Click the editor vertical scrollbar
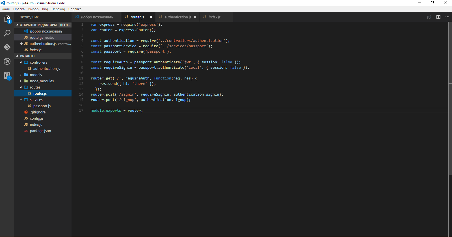This screenshot has width=452, height=237. click(450, 98)
